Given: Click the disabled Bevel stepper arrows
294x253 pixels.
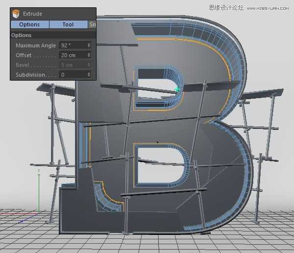Looking at the screenshot, I should click(x=89, y=65).
